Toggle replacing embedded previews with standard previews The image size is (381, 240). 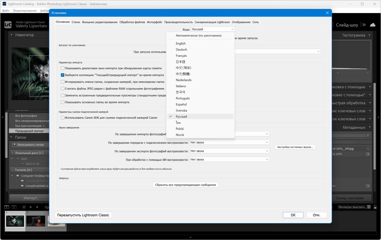coord(63,95)
